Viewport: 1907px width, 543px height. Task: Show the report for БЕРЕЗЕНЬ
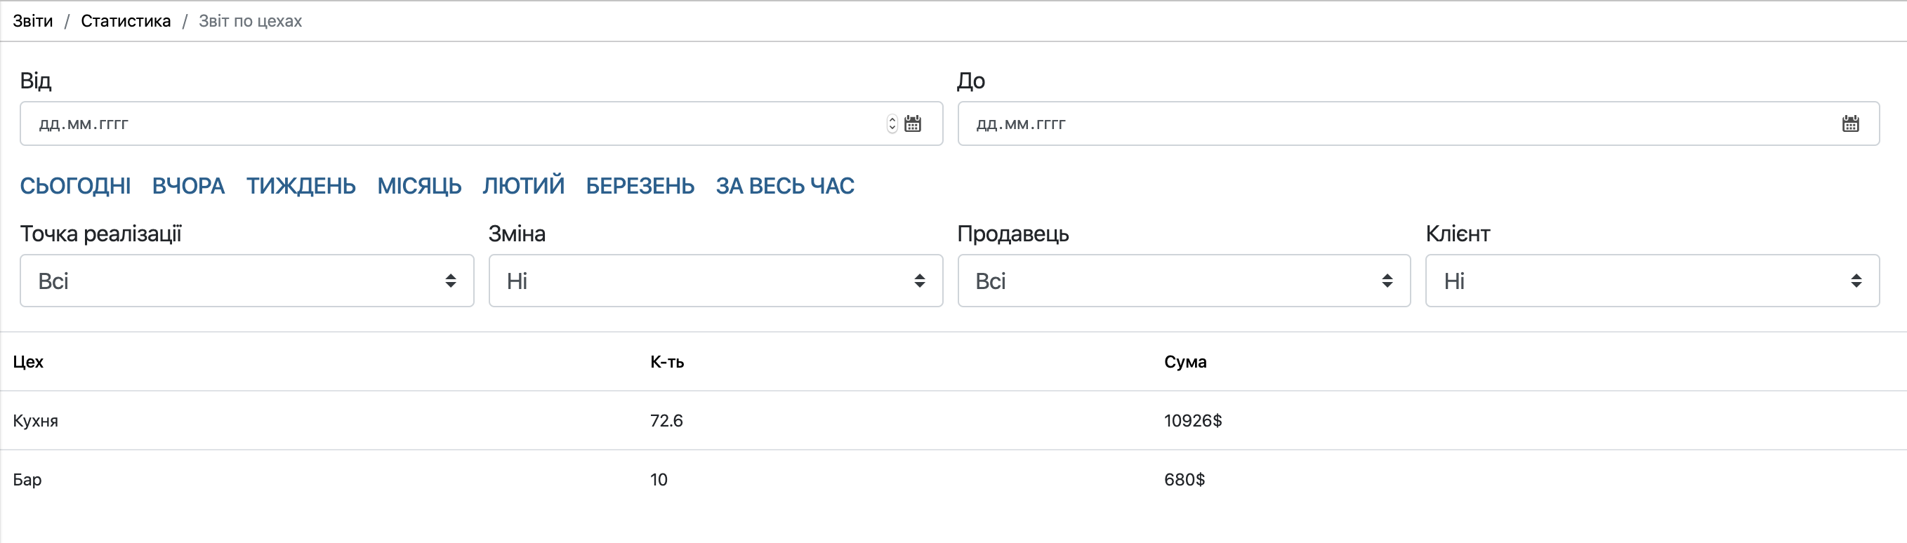[640, 186]
